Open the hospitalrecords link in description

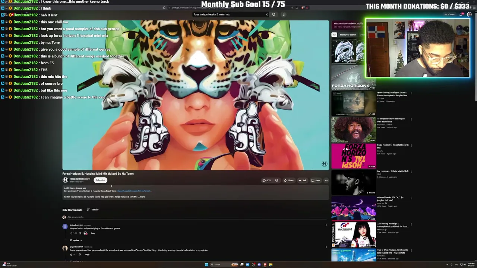pyautogui.click(x=133, y=191)
